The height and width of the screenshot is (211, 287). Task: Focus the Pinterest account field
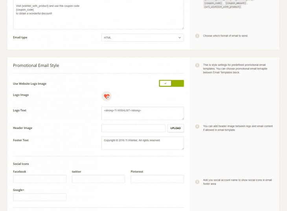[157, 179]
